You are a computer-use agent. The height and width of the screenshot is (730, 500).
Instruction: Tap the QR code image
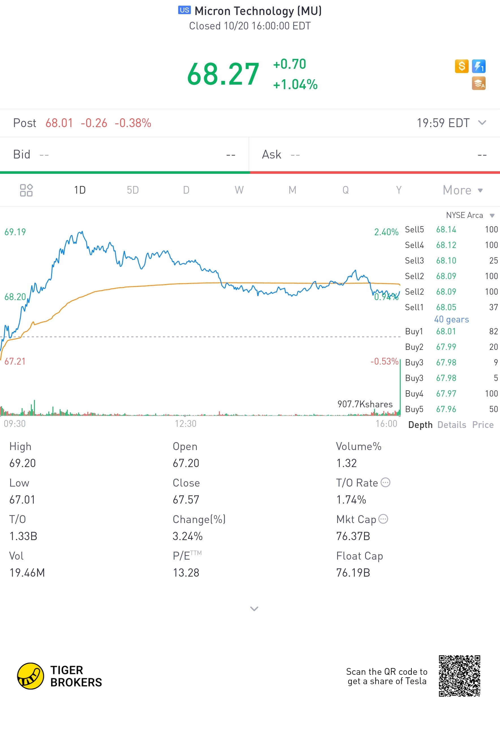pyautogui.click(x=460, y=676)
